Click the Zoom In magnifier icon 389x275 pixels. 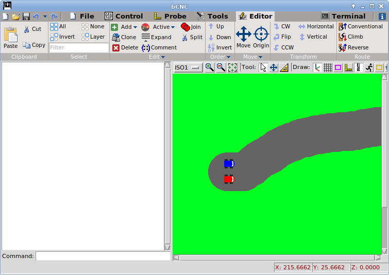click(210, 67)
